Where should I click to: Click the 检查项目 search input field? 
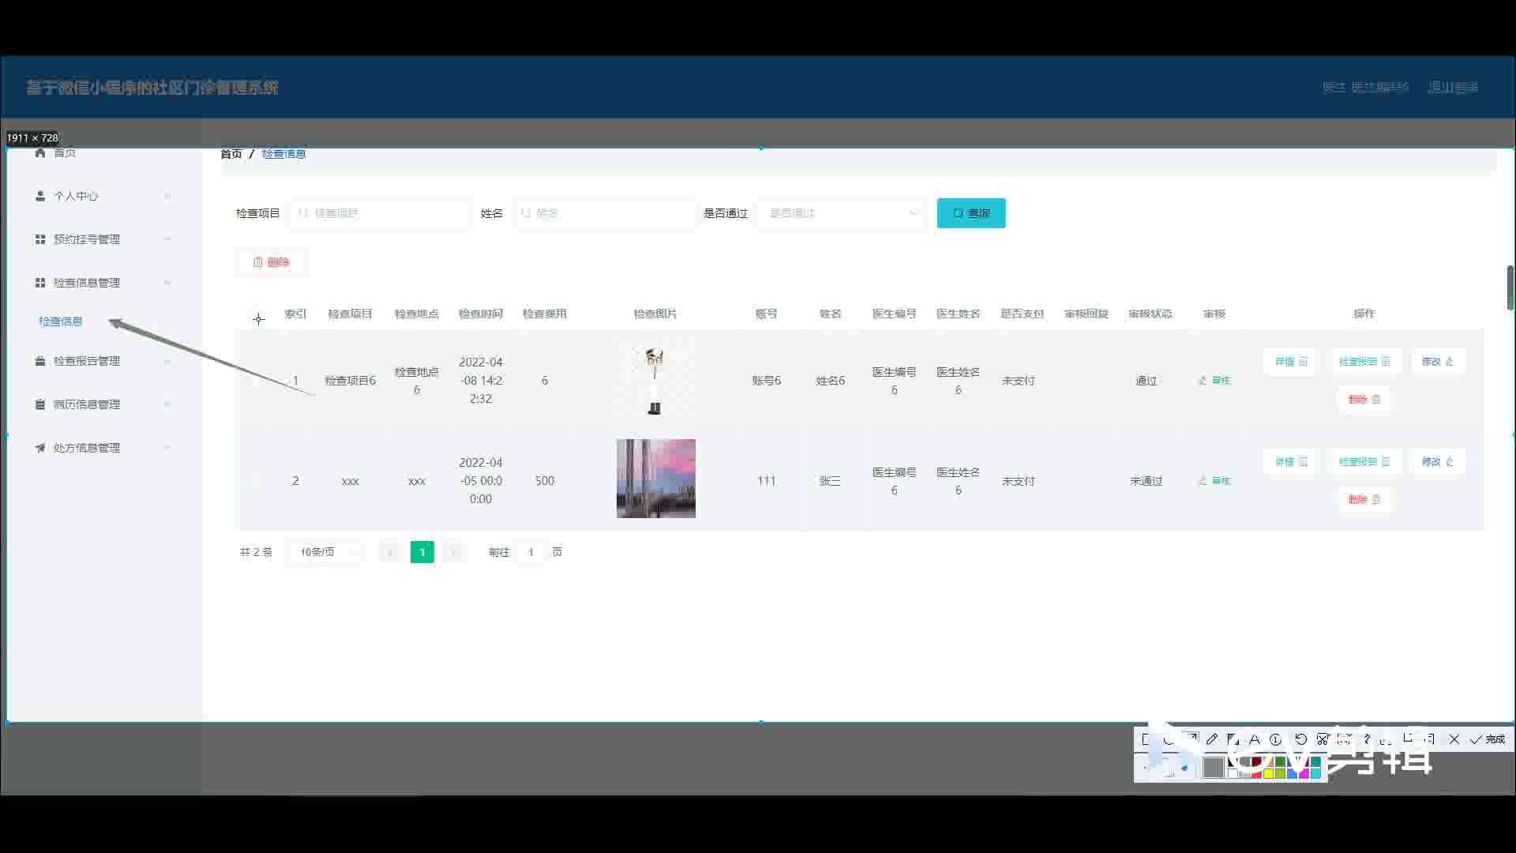(x=379, y=213)
